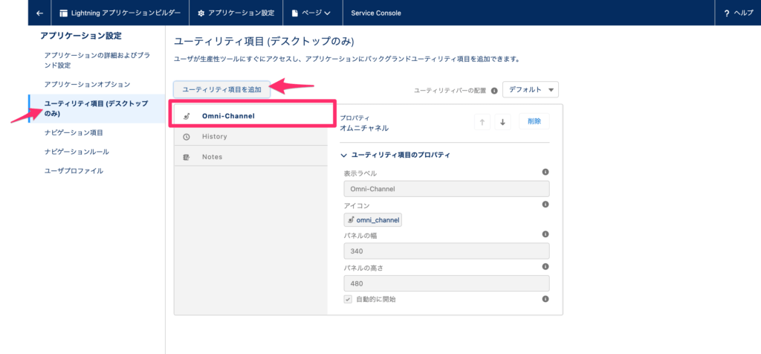Select Omni-Channel utility item
The width and height of the screenshot is (761, 354).
[251, 116]
